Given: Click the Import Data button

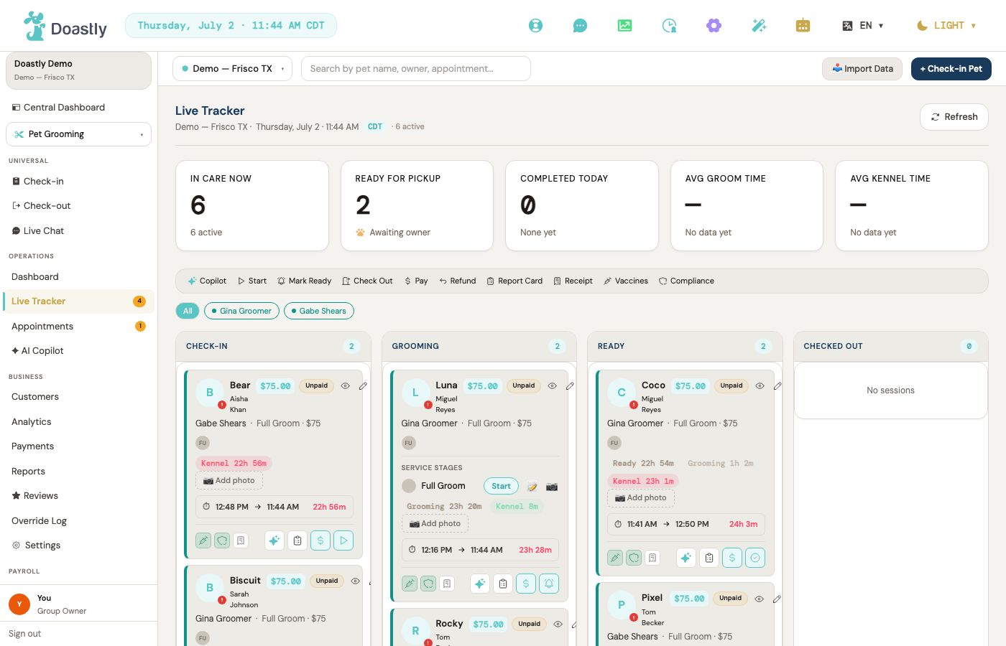Looking at the screenshot, I should click(x=862, y=69).
